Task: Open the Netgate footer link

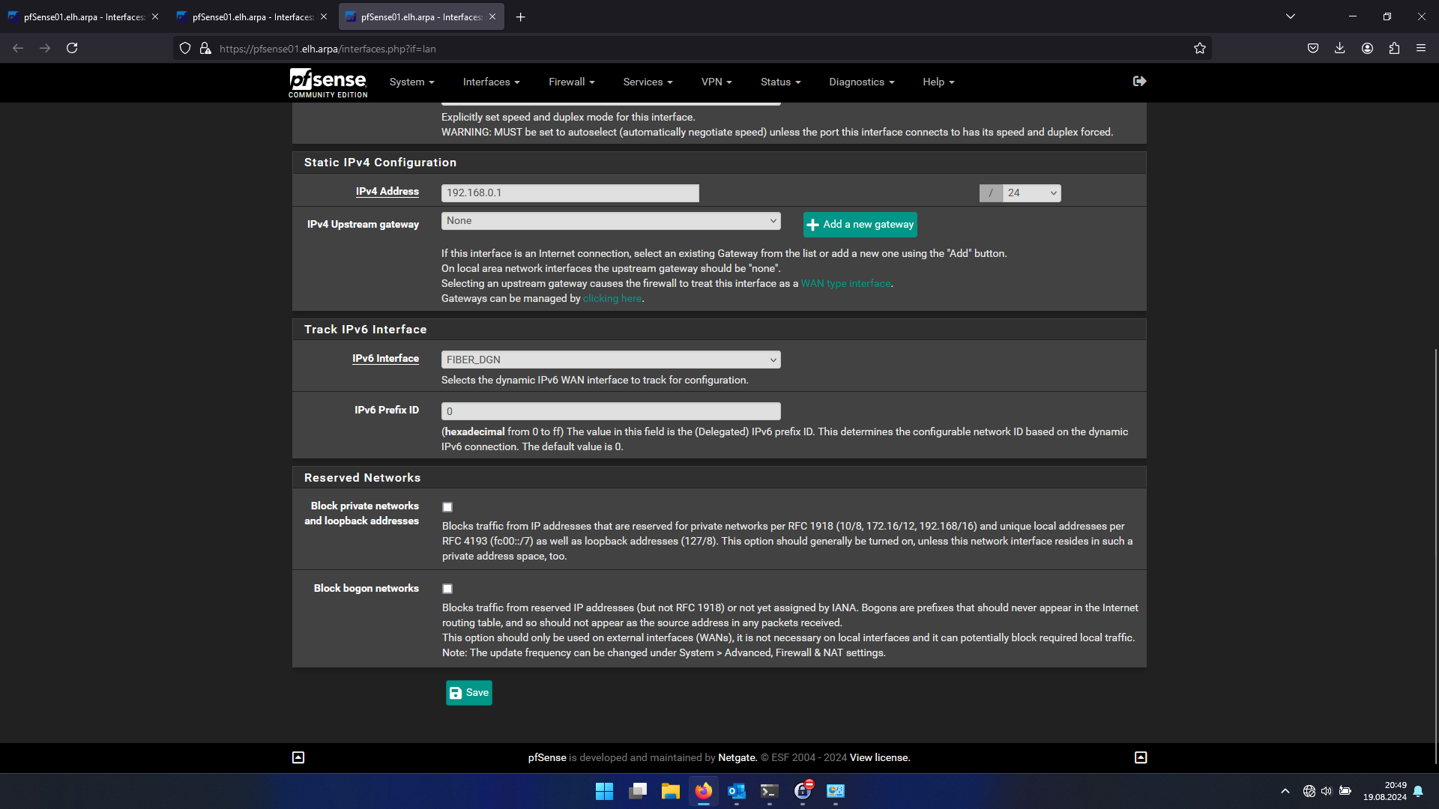Action: (737, 758)
